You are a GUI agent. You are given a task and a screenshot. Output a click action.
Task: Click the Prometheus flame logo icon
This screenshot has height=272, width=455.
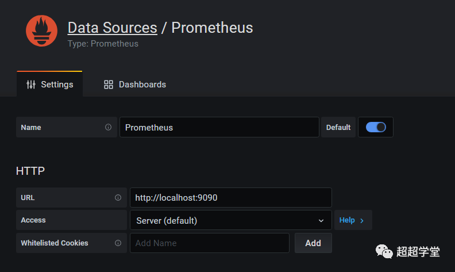tap(41, 31)
